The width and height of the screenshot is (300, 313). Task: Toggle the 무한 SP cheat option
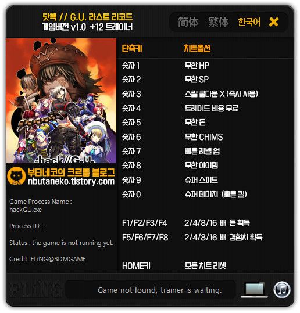click(197, 80)
